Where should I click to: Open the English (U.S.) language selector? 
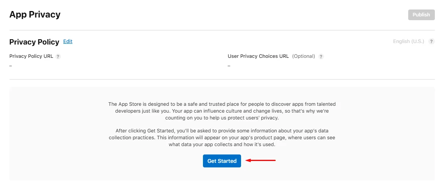[408, 41]
